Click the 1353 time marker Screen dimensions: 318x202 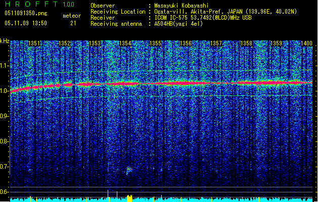click(95, 43)
